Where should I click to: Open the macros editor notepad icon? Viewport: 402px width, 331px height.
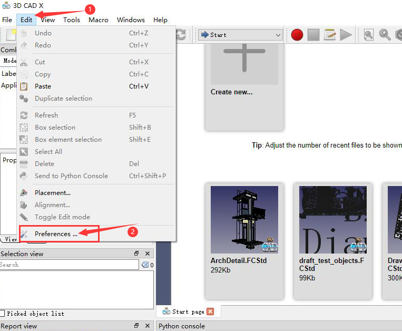(x=330, y=35)
